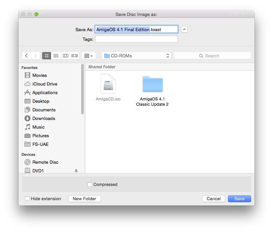The image size is (273, 232).
Task: Switch to column view
Action: coord(66,56)
